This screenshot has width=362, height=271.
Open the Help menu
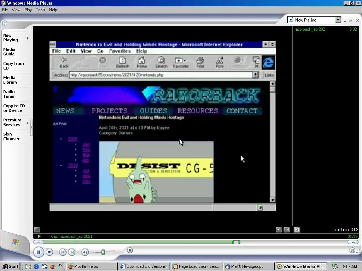(53, 10)
